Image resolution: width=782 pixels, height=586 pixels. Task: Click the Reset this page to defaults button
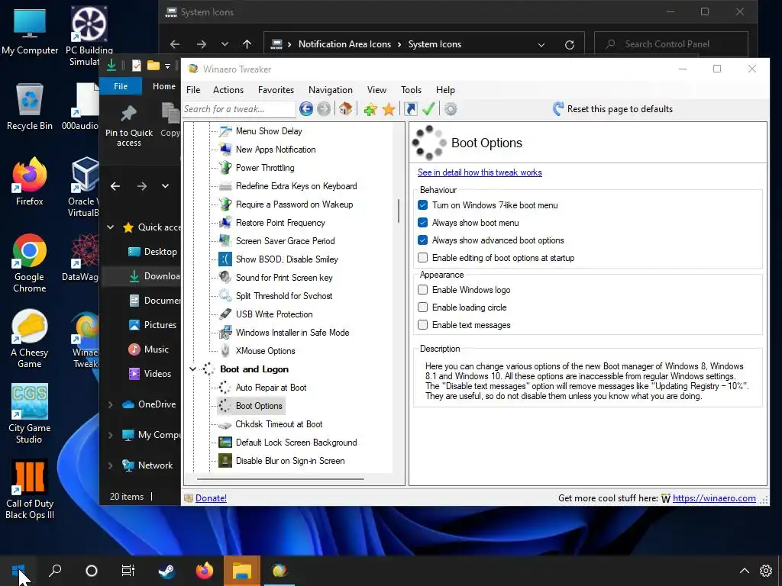tap(612, 108)
